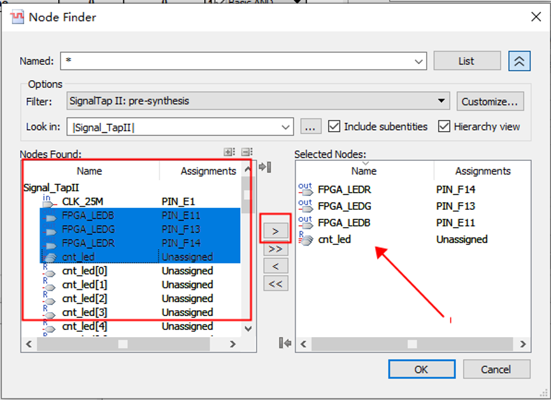The height and width of the screenshot is (400, 551).
Task: Collapse options with the double-chevron button
Action: (x=520, y=61)
